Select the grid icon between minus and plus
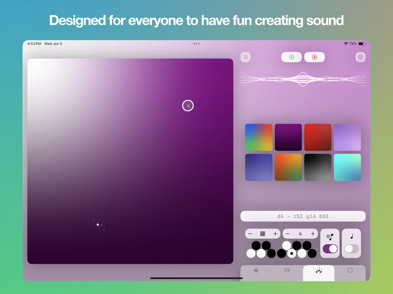This screenshot has height=294, width=393. pyautogui.click(x=263, y=234)
